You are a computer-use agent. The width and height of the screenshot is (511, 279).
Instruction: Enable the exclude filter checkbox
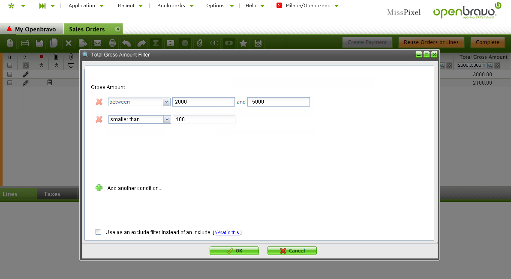coord(98,232)
